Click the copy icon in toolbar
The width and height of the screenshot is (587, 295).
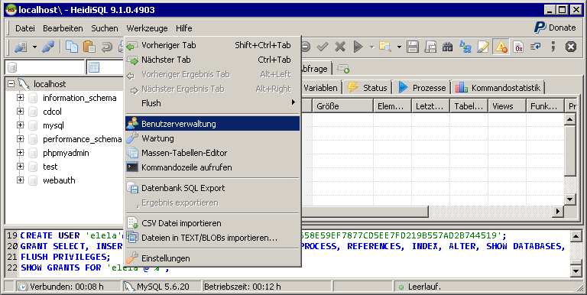click(72, 47)
